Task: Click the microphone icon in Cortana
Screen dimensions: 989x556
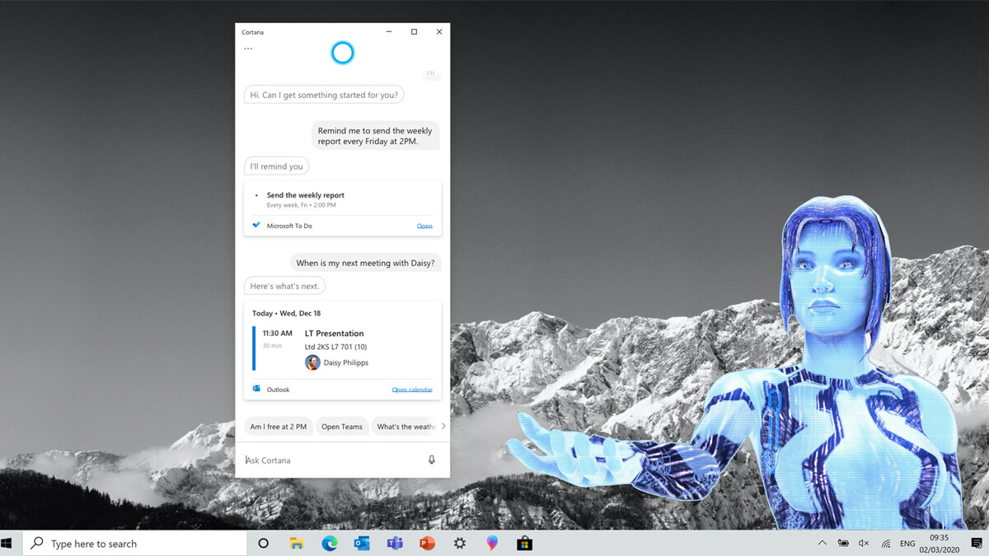Action: (431, 460)
